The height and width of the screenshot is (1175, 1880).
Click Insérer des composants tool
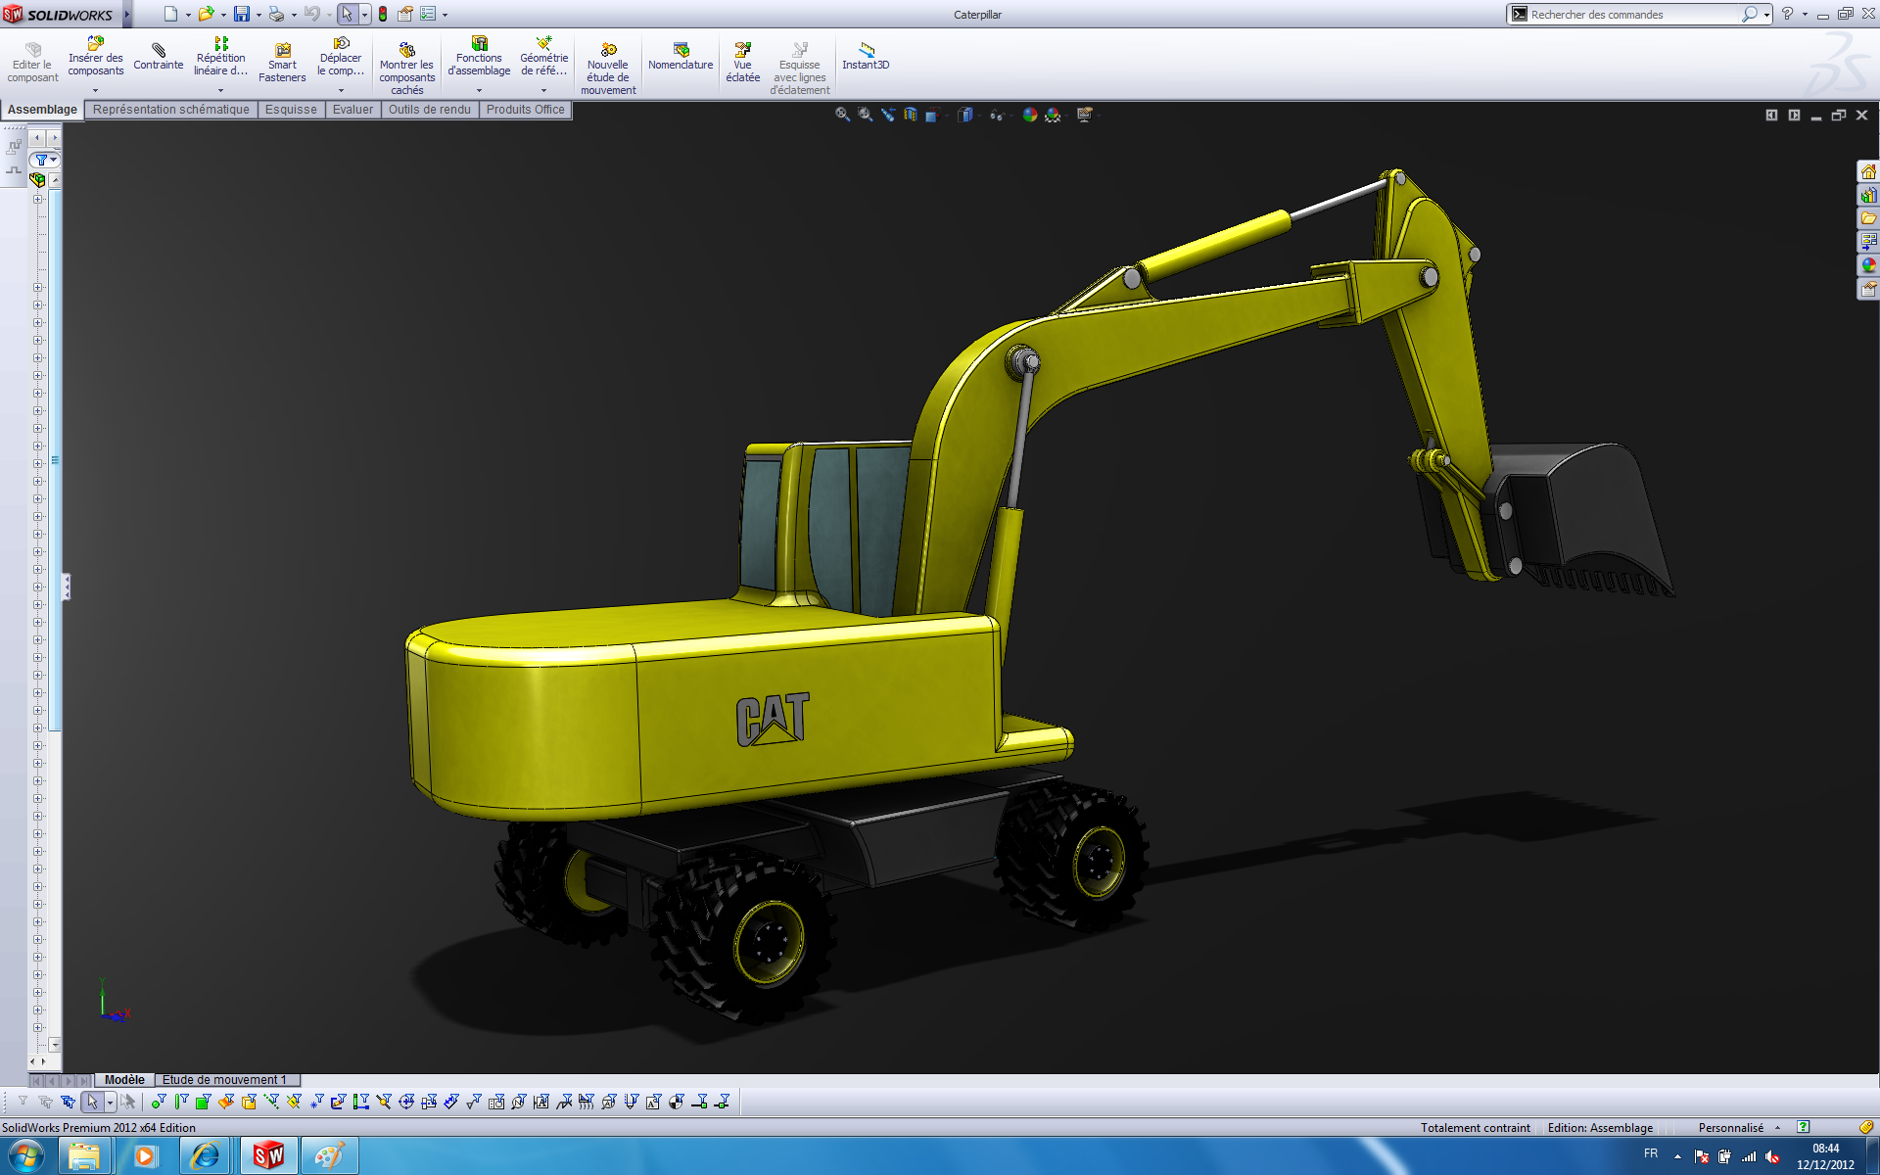[95, 57]
